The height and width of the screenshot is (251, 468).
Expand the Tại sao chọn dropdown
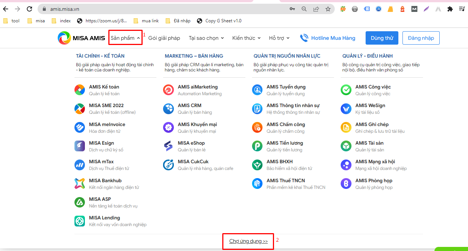206,38
